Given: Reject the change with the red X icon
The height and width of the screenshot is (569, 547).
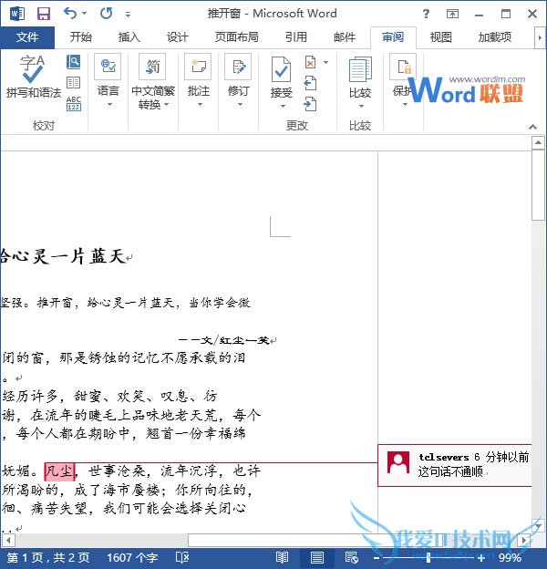Looking at the screenshot, I should click(x=311, y=62).
